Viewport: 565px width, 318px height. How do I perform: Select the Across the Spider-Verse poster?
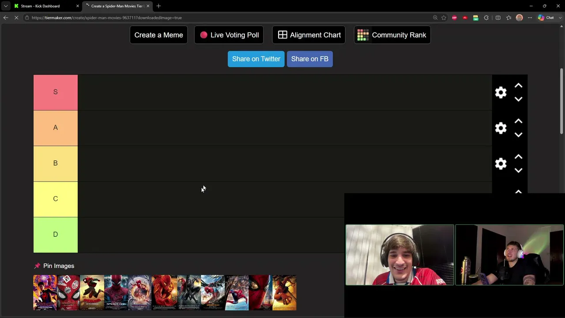pos(45,293)
